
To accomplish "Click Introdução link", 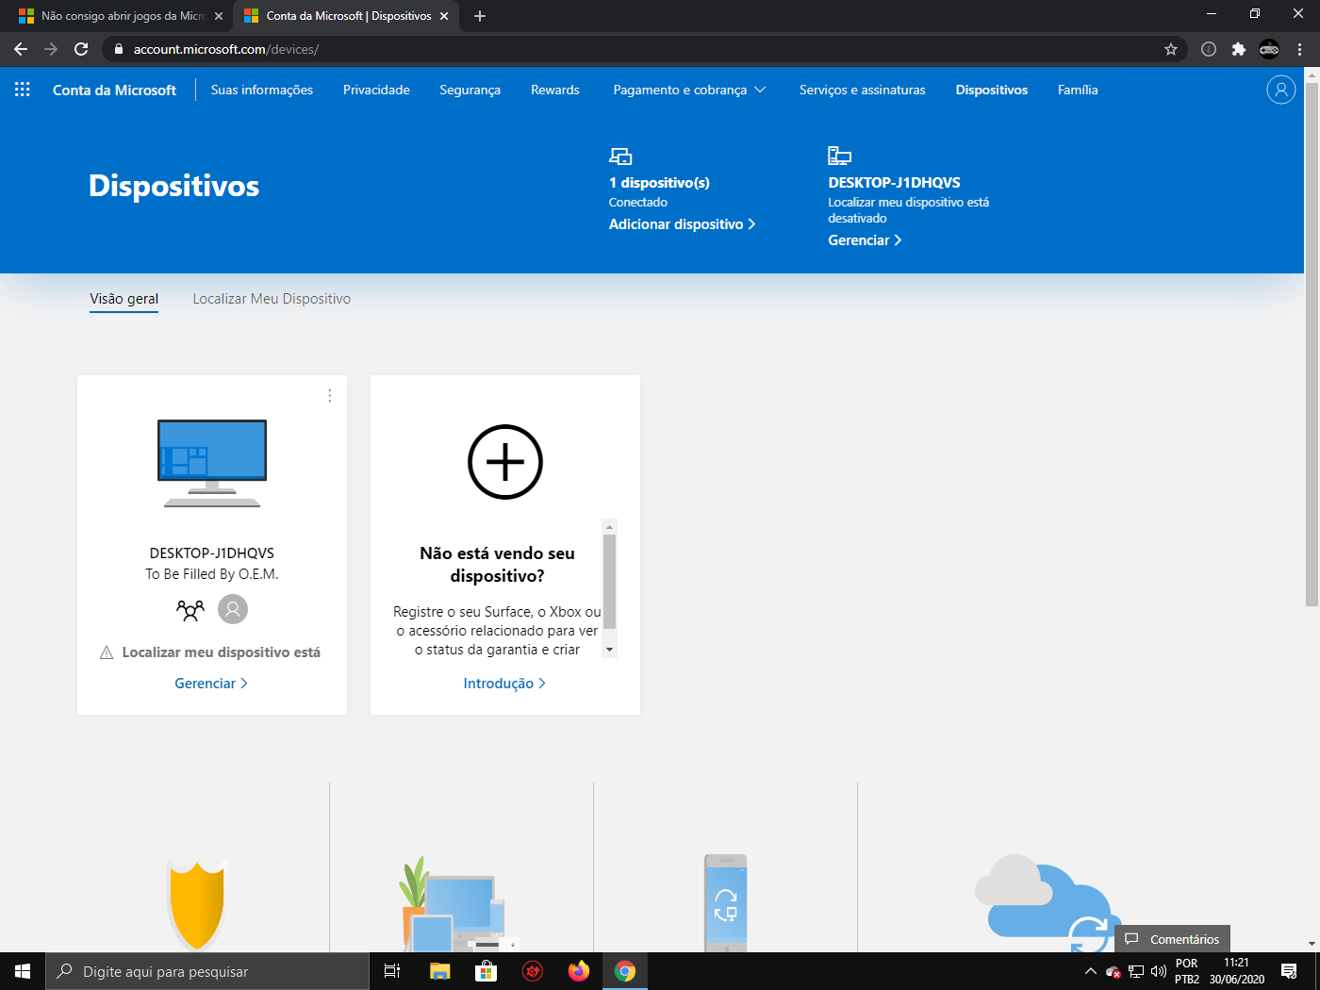I will (504, 684).
